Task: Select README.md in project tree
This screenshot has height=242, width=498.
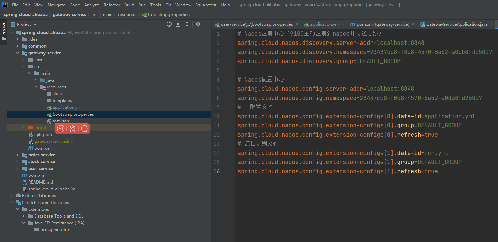Action: pyautogui.click(x=37, y=182)
